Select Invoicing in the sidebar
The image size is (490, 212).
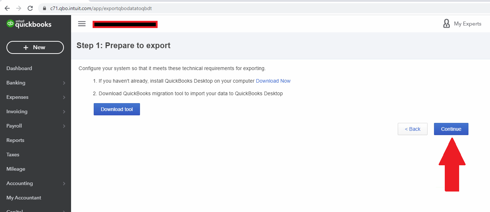click(17, 111)
